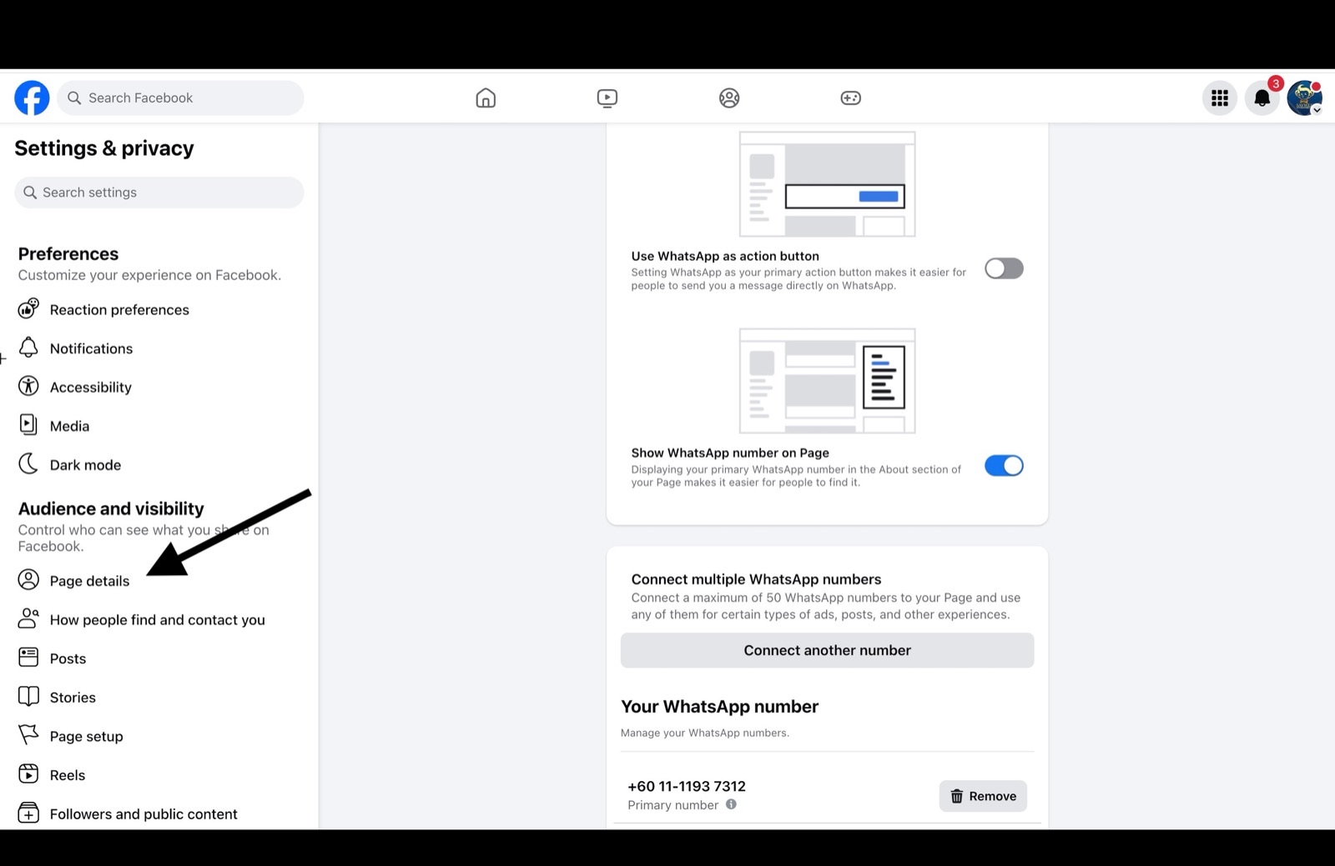Click Connect multiple WhatsApp numbers heading
The height and width of the screenshot is (866, 1335).
[756, 579]
